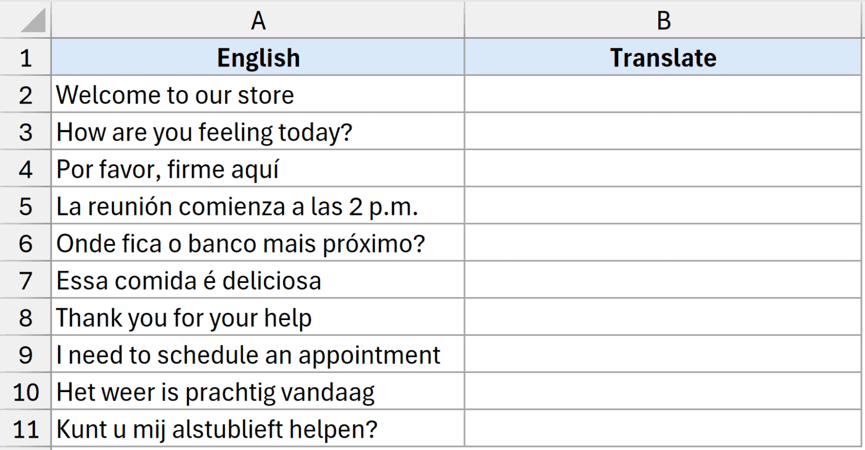This screenshot has height=450, width=865.
Task: Click 'I need to schedule an appointment'
Action: pos(258,355)
